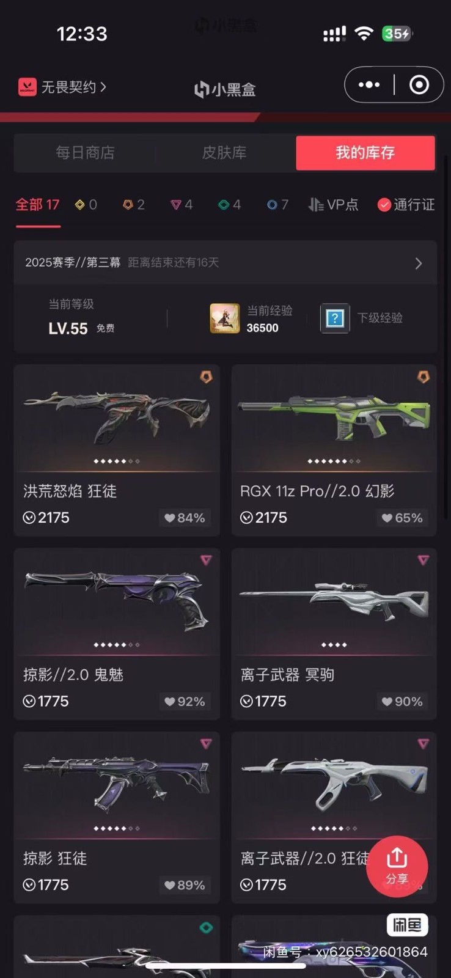Open the 掠影//2.0 鬼魅 skin card
The height and width of the screenshot is (978, 451).
pos(117,634)
